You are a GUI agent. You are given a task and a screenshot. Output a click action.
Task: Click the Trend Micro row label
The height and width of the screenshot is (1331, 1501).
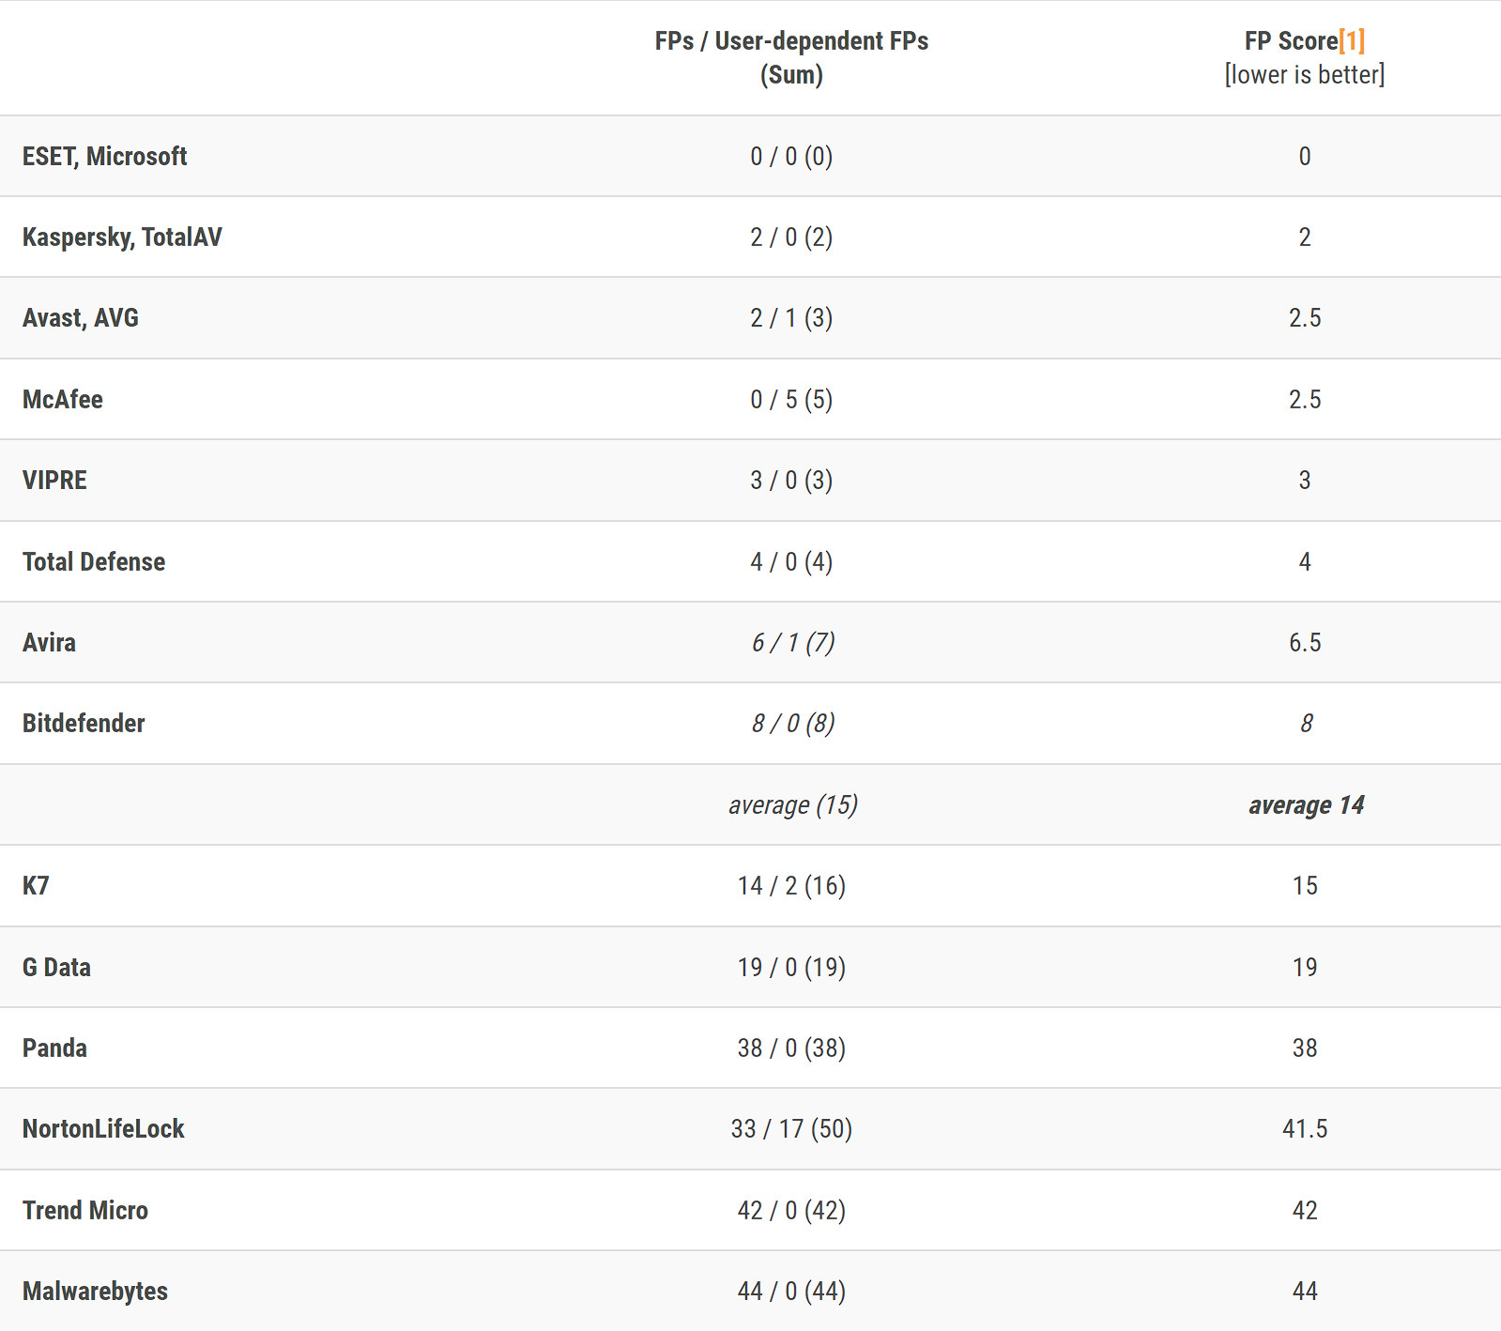click(x=85, y=1211)
